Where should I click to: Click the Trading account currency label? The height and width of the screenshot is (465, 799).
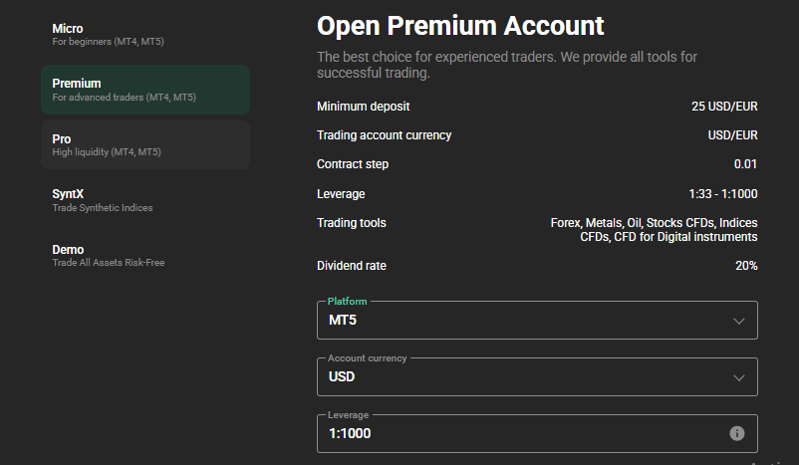tap(385, 135)
